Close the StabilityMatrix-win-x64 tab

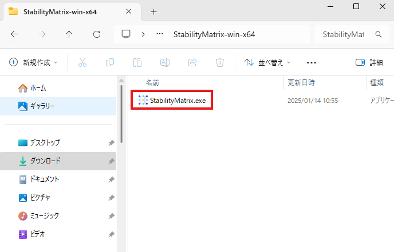click(128, 11)
